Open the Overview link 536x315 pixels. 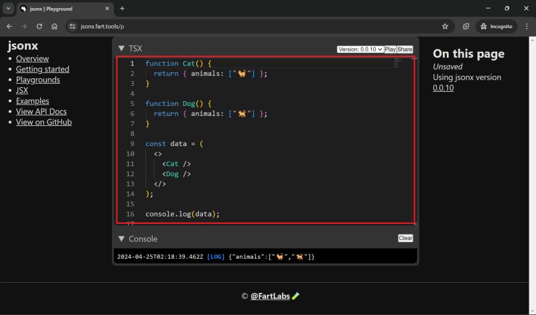(32, 58)
